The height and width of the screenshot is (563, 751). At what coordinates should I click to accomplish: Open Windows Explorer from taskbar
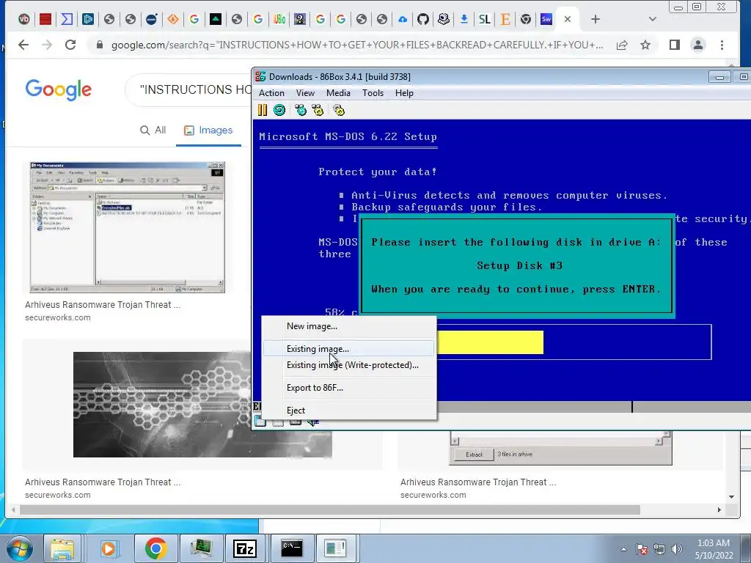[62, 548]
